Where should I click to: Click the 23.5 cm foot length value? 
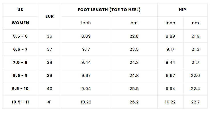134,49
